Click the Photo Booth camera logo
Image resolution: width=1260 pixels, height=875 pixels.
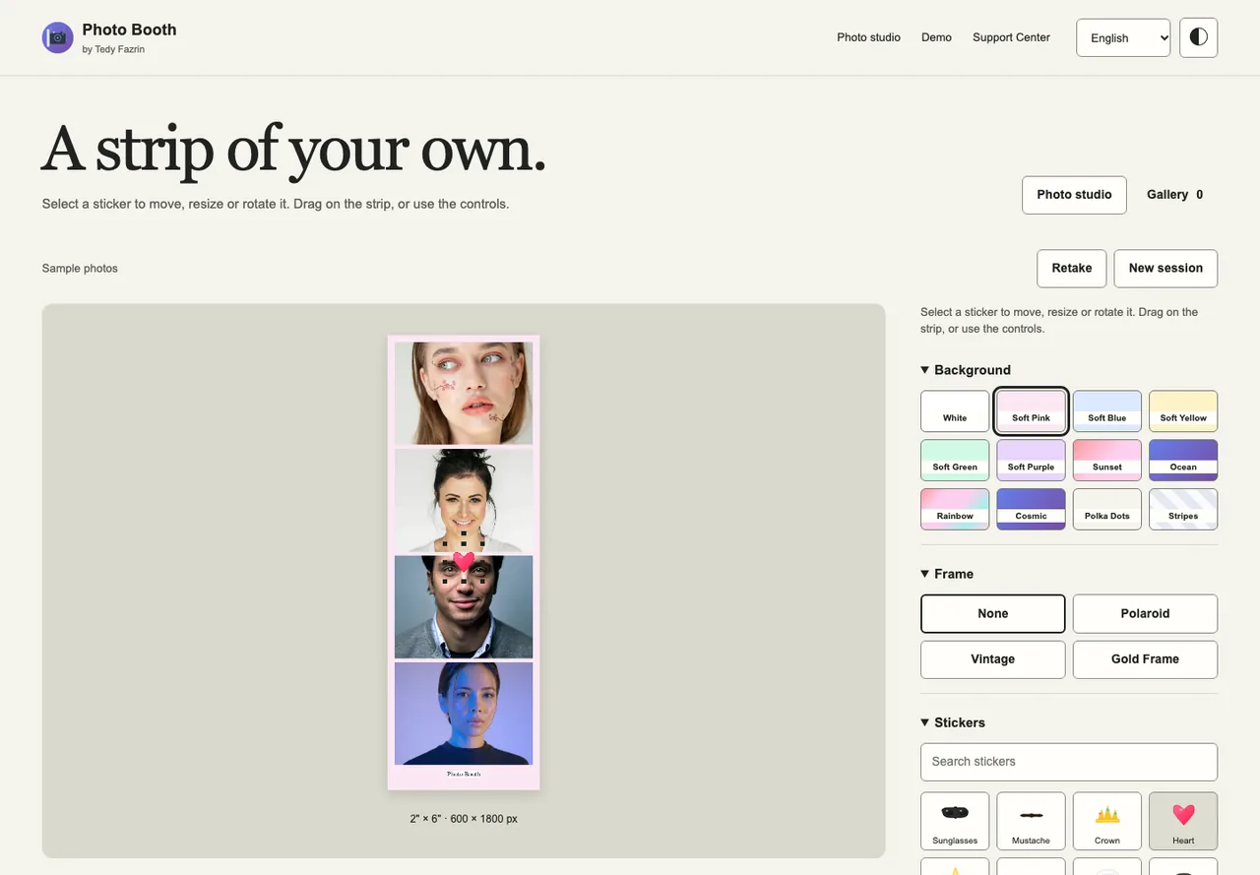58,38
